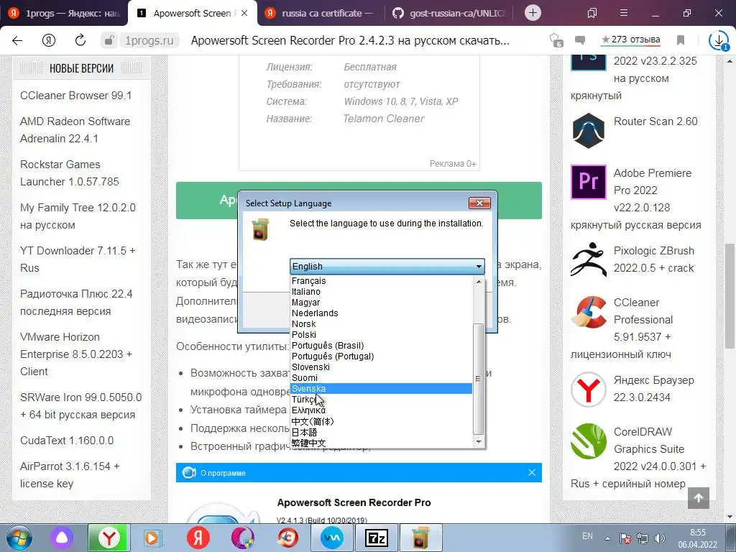Open the gost-russian-ca GitHub tab
This screenshot has height=552, width=736.
click(450, 13)
